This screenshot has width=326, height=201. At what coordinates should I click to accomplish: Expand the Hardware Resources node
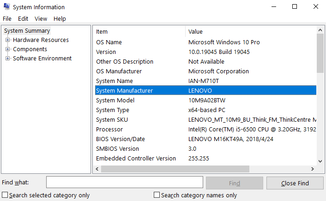click(x=7, y=40)
